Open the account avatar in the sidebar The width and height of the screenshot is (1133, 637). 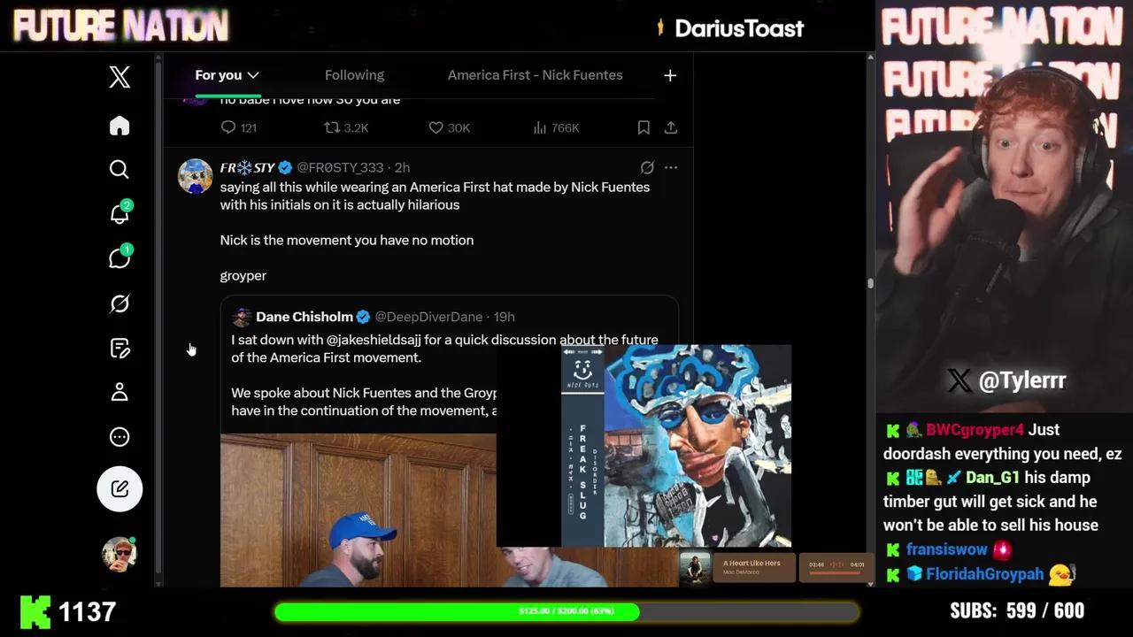119,555
